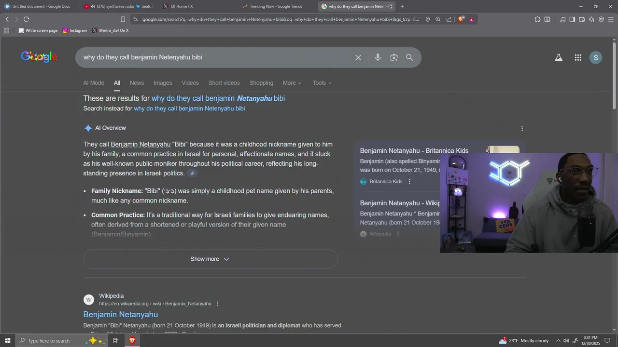Screen dimensions: 618x347
Task: Select the News results tab
Action: pyautogui.click(x=137, y=83)
